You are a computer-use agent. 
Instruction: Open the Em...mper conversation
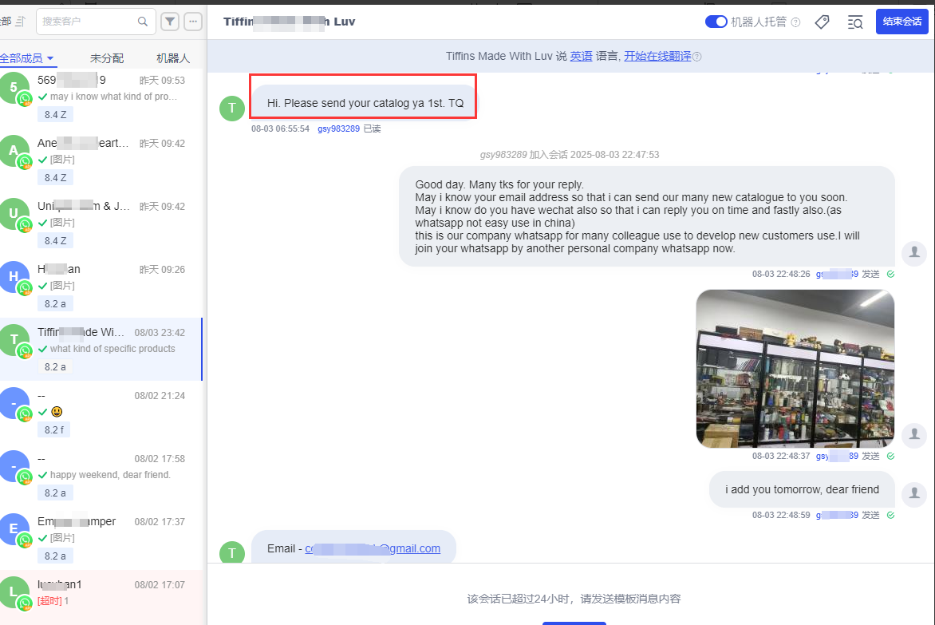[x=101, y=539]
